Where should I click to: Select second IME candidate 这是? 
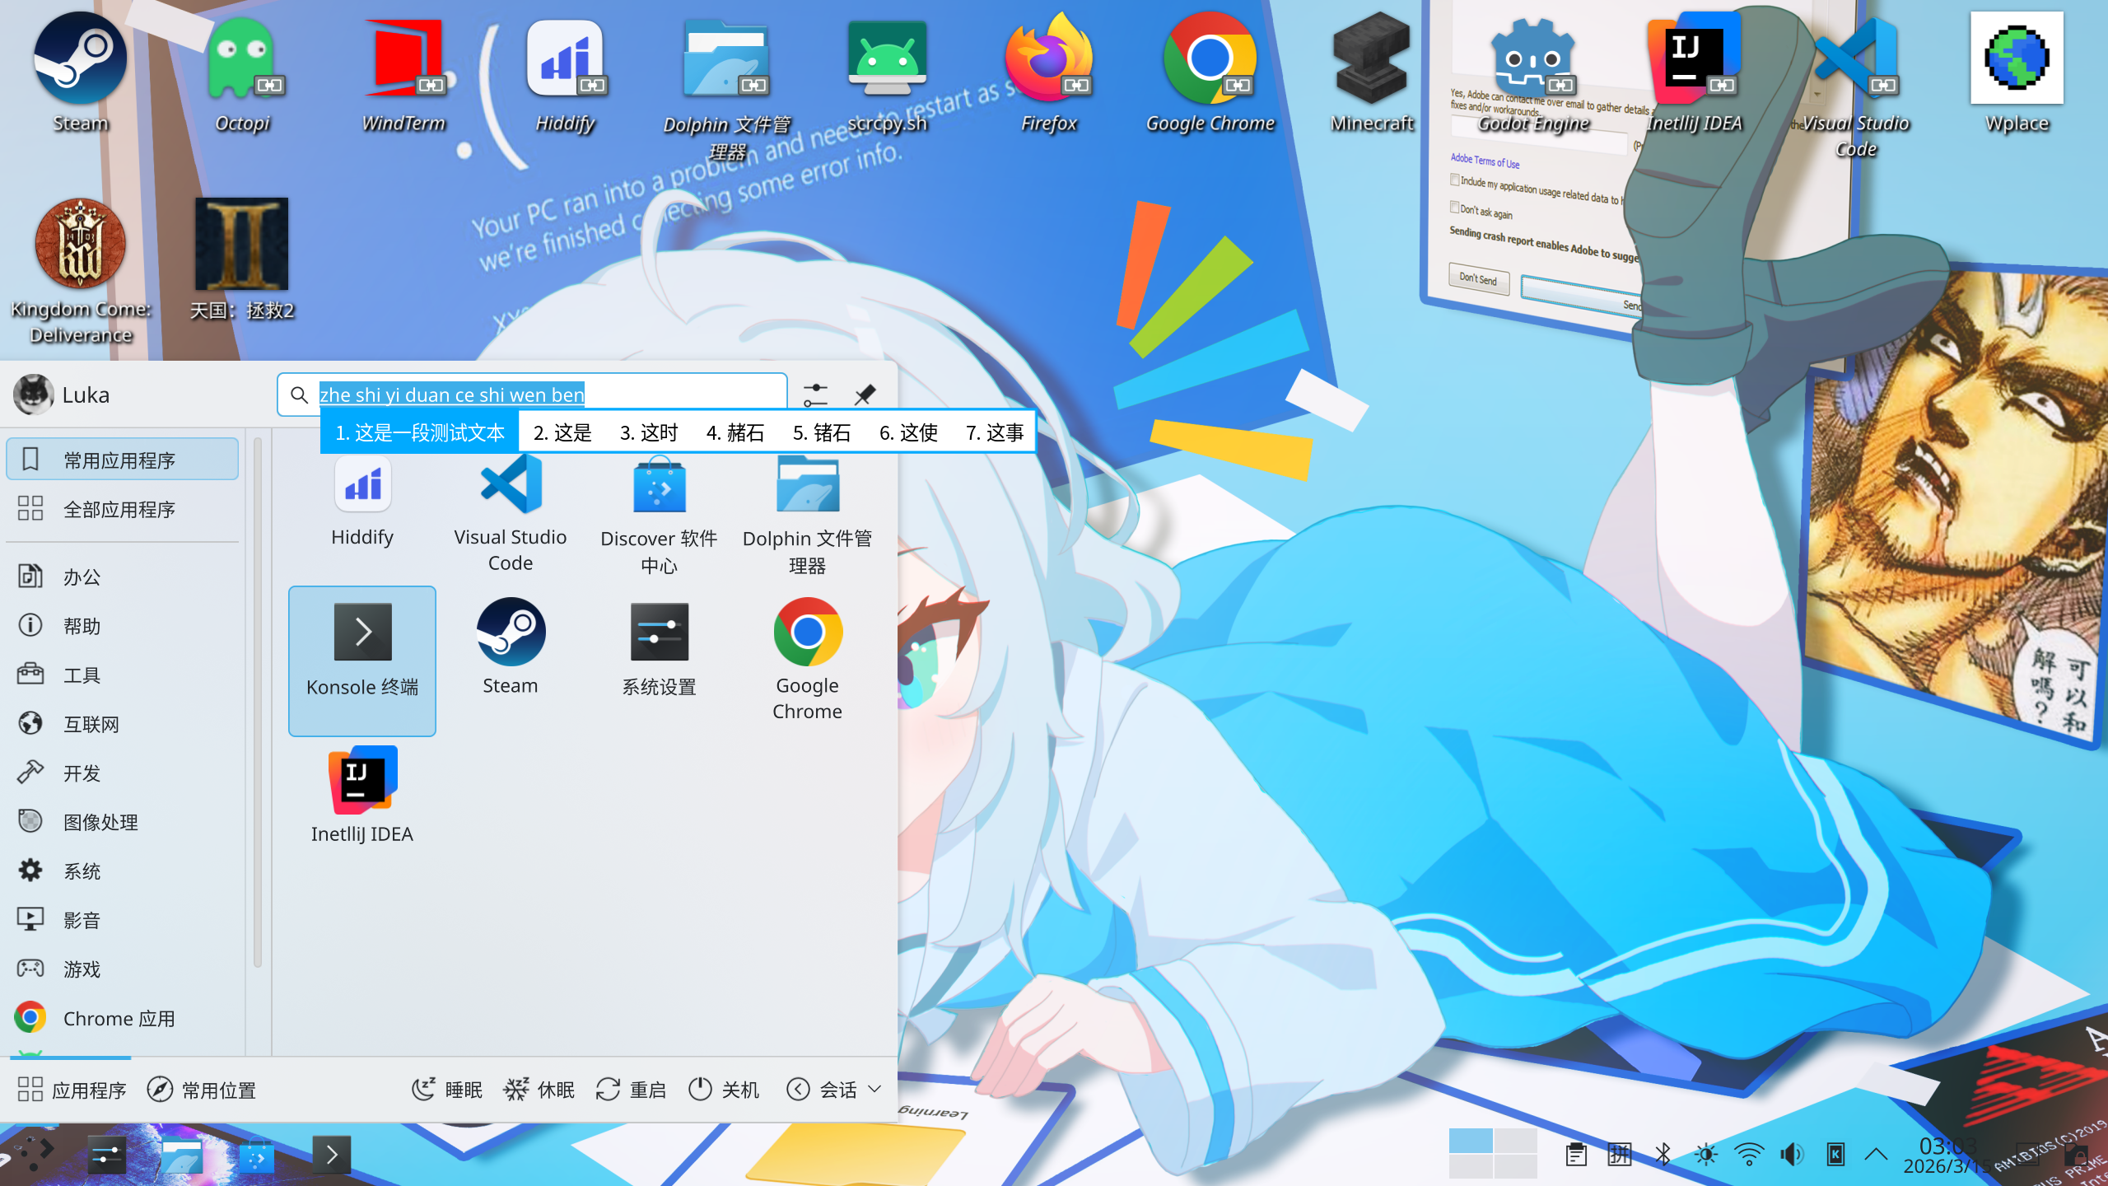point(562,432)
